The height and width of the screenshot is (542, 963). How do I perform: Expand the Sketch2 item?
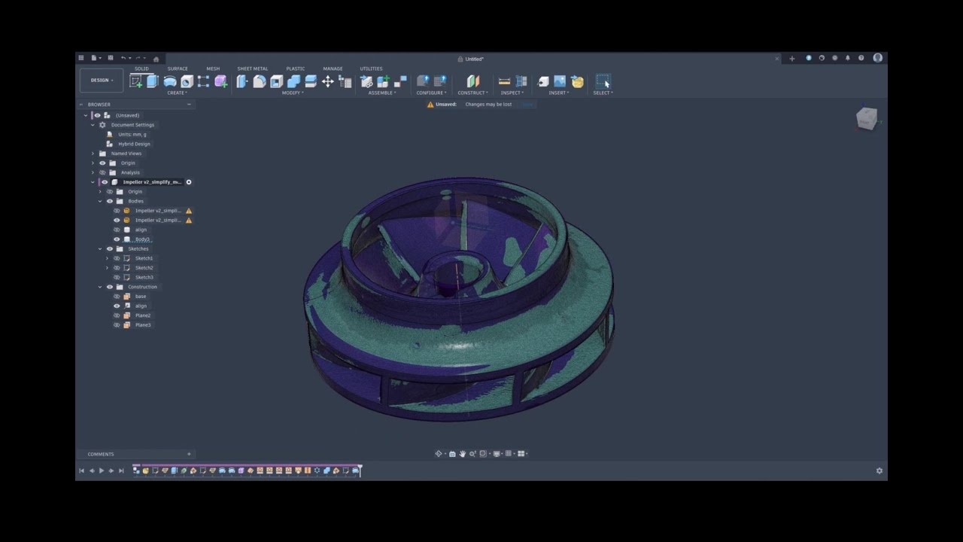(107, 268)
